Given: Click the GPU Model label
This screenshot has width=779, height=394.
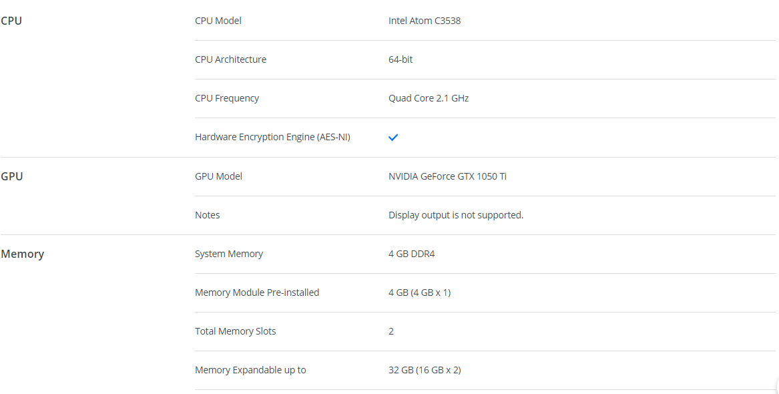Looking at the screenshot, I should click(218, 176).
